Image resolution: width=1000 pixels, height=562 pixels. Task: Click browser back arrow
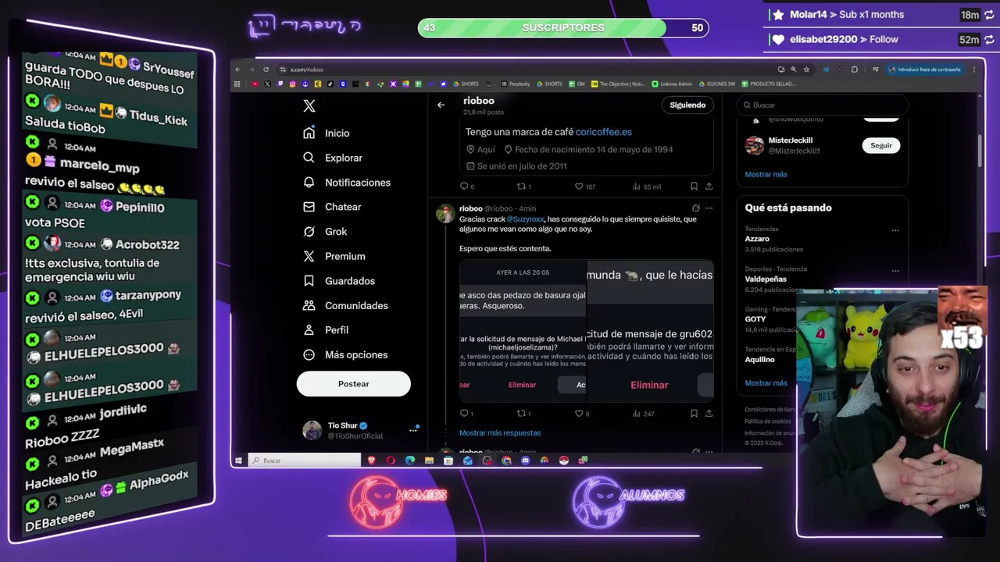(238, 69)
